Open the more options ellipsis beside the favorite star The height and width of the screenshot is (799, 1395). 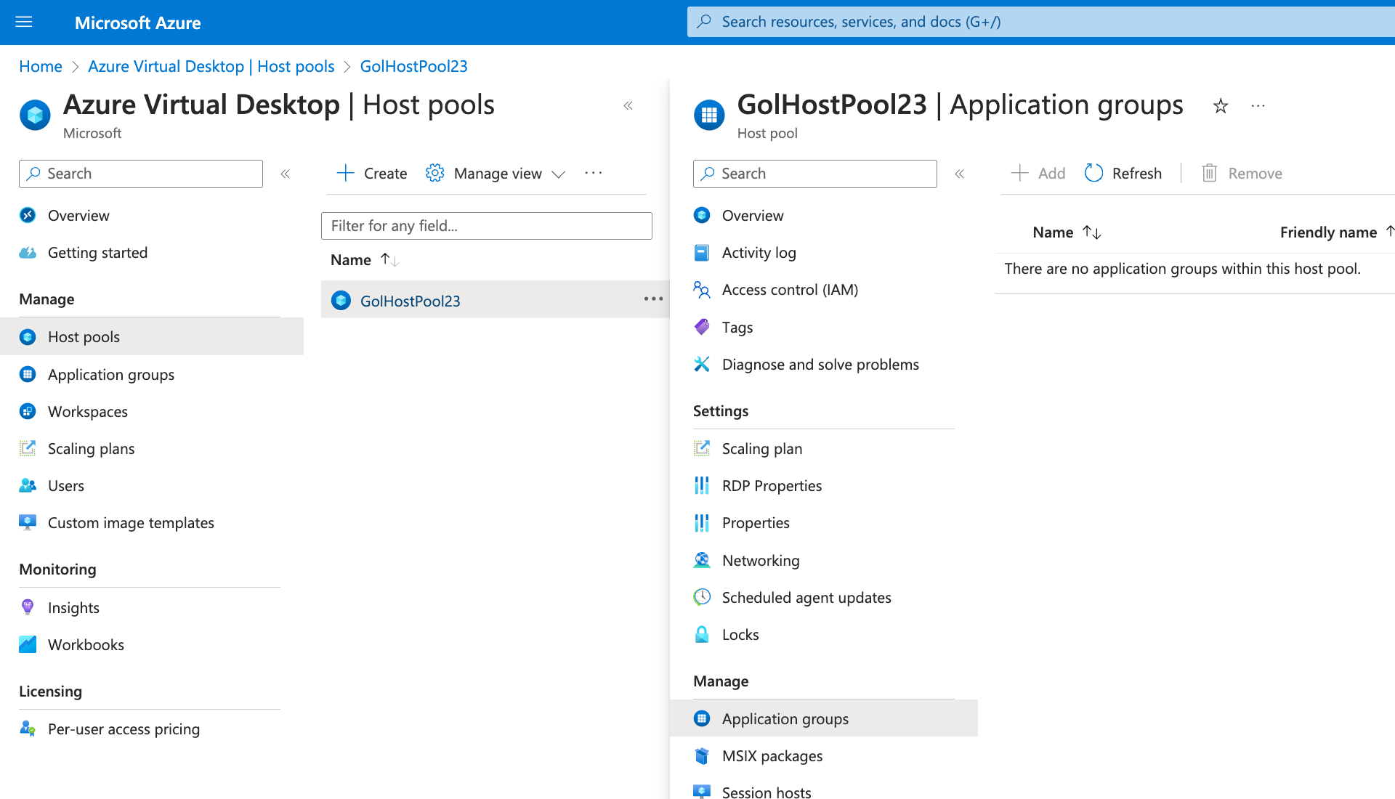[1258, 106]
